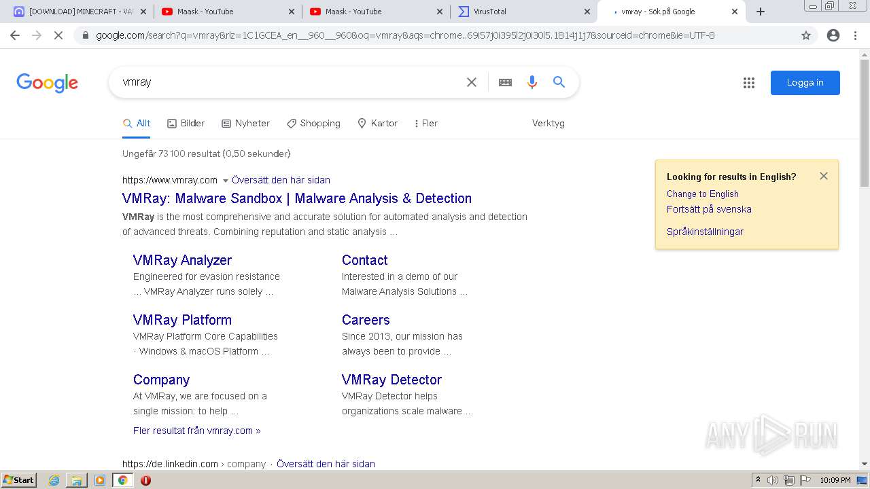This screenshot has width=870, height=489.
Task: Open the VMRay Detector sitelink
Action: point(391,380)
